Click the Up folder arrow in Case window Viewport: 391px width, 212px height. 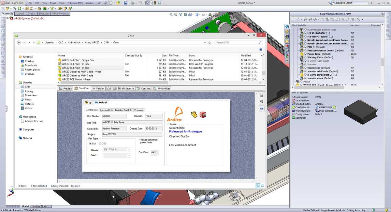click(34, 42)
